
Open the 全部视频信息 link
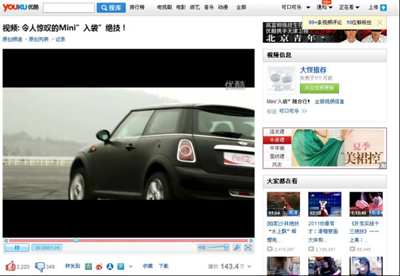tap(329, 101)
